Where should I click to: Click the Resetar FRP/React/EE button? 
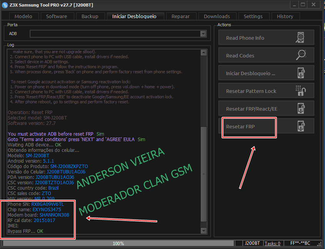tap(266, 108)
